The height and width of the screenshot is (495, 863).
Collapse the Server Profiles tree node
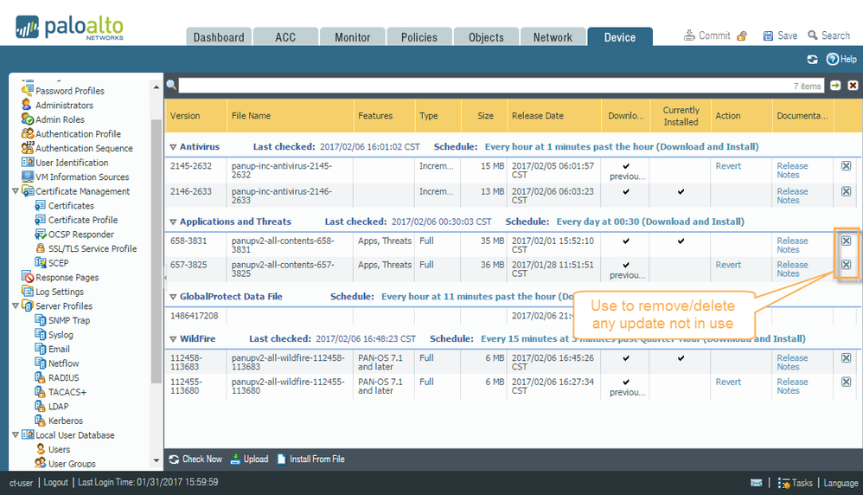[x=16, y=306]
